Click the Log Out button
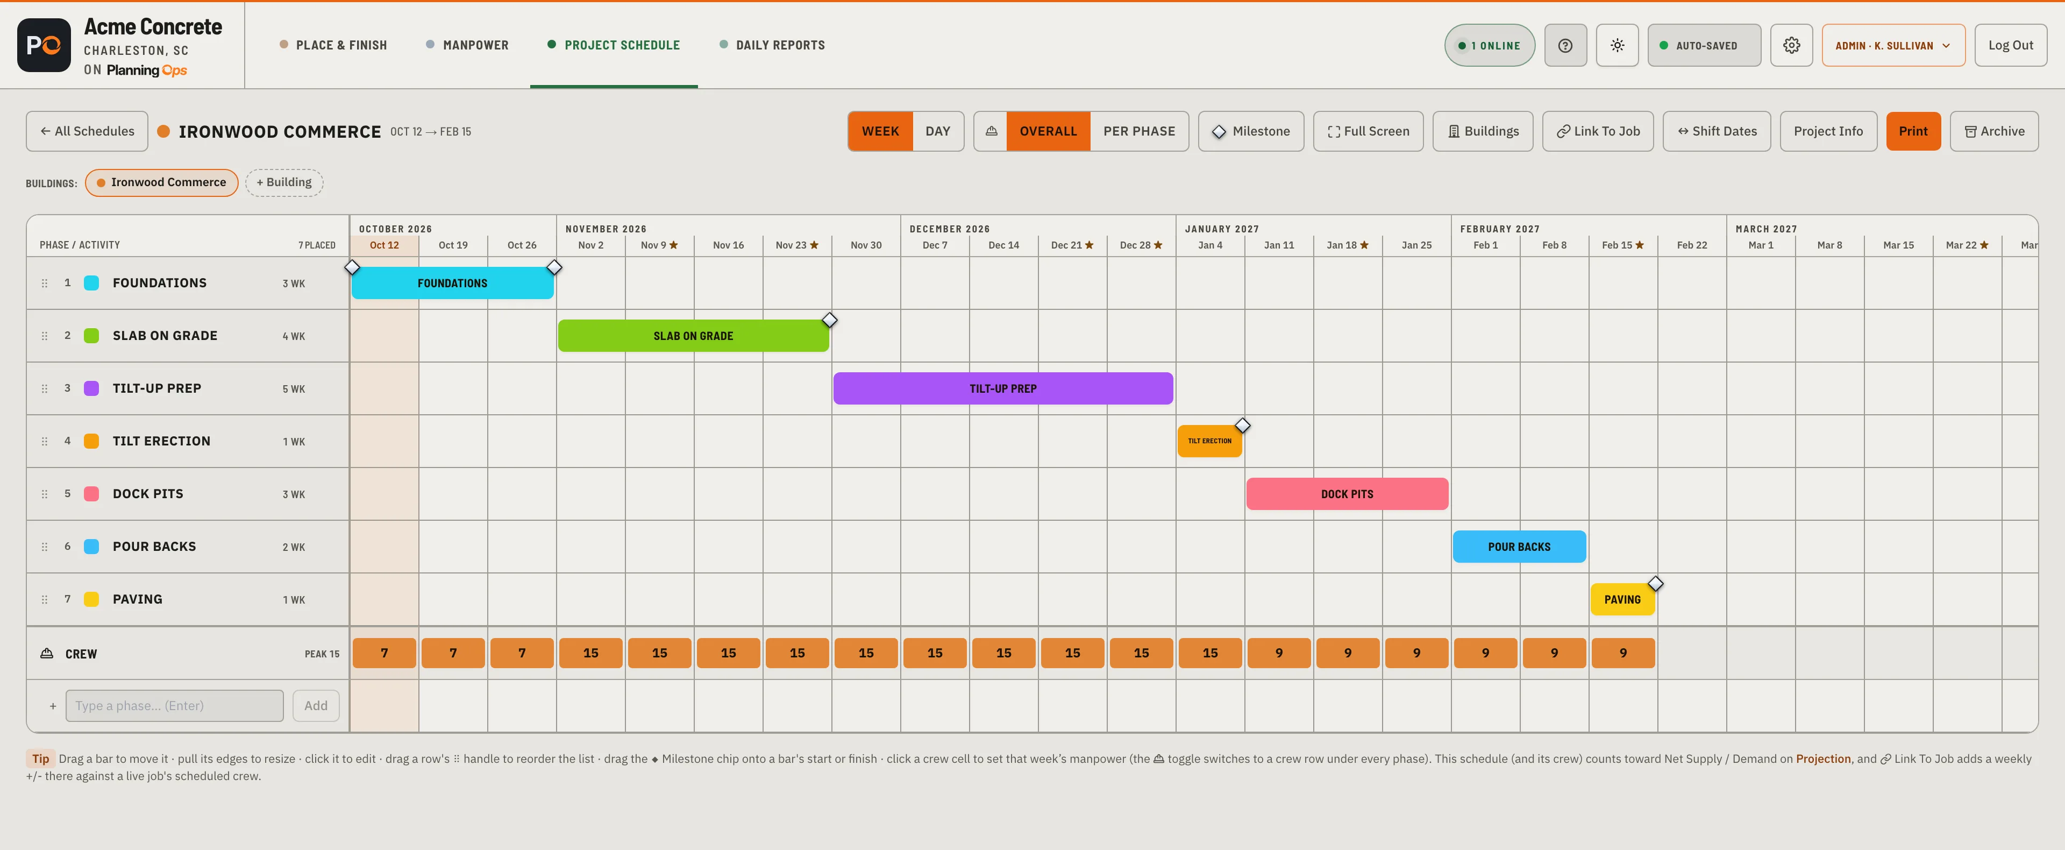Image resolution: width=2065 pixels, height=850 pixels. click(x=2010, y=46)
